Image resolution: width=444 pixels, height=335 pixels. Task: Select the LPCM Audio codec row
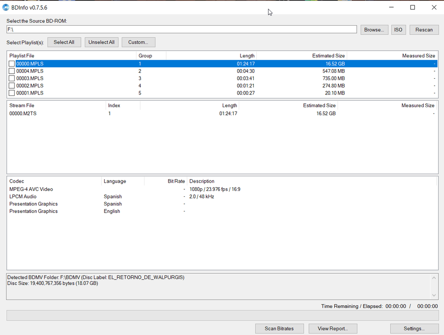222,196
